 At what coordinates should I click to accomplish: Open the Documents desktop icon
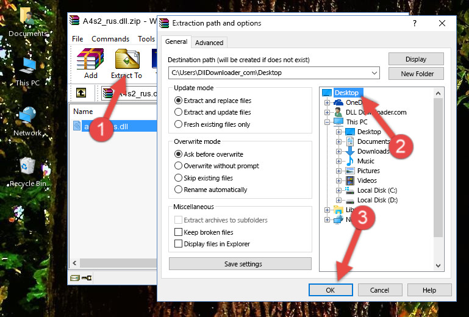[27, 16]
